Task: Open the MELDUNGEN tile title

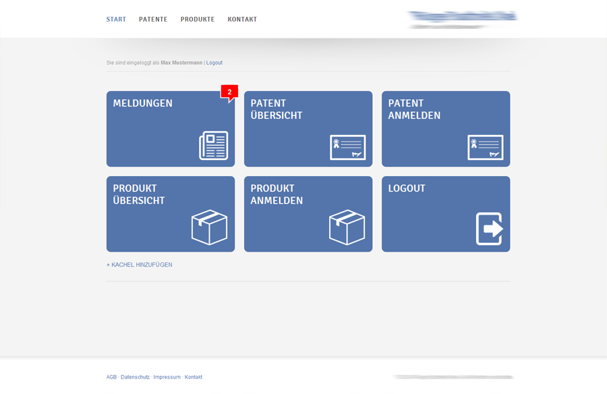Action: point(143,103)
